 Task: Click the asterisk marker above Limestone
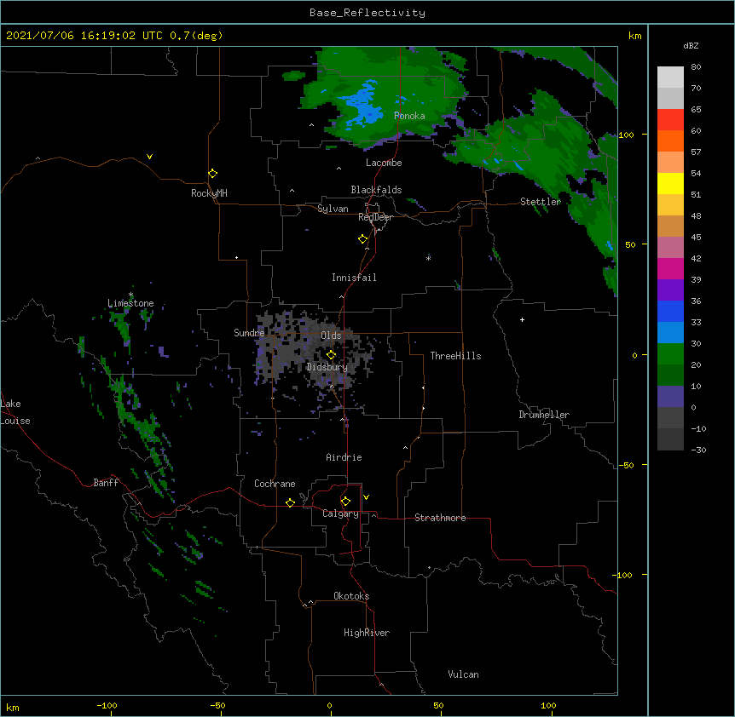(130, 295)
